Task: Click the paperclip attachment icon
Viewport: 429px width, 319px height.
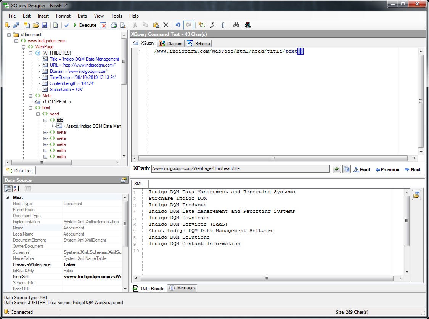Action: (x=223, y=25)
